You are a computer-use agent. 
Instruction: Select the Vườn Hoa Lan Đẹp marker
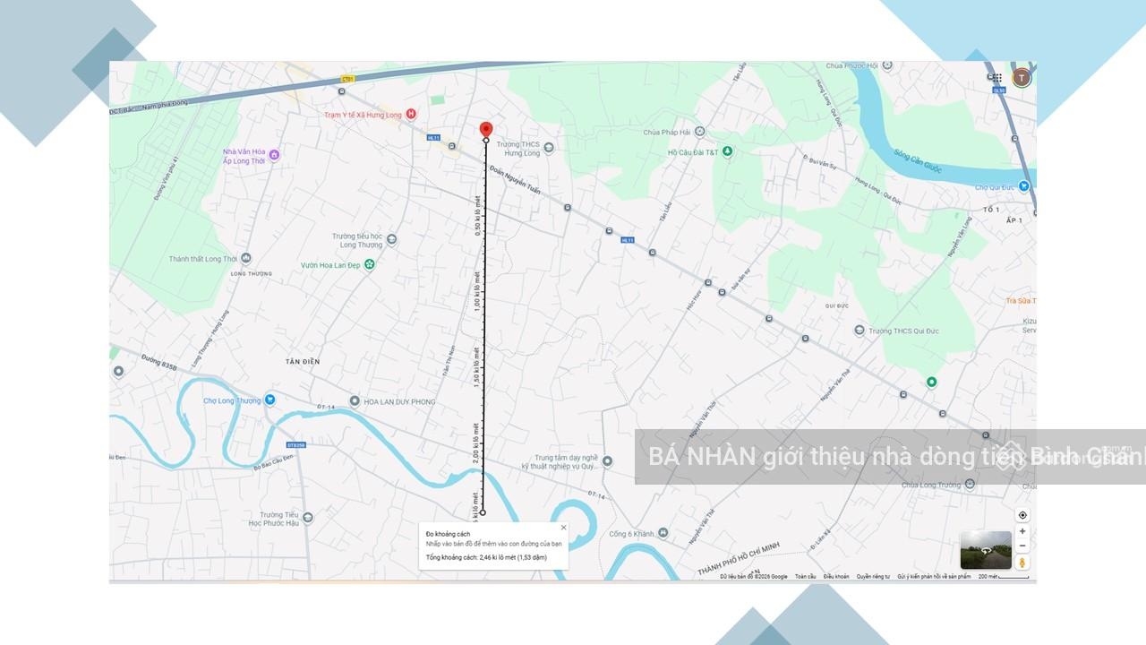click(x=368, y=265)
